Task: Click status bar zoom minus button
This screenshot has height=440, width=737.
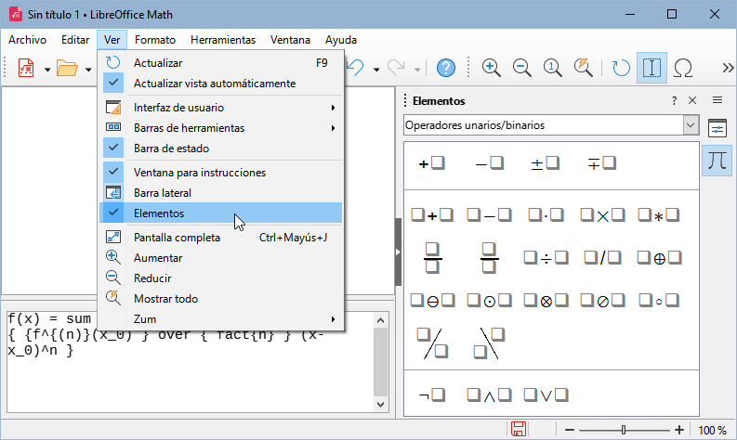Action: 569,430
